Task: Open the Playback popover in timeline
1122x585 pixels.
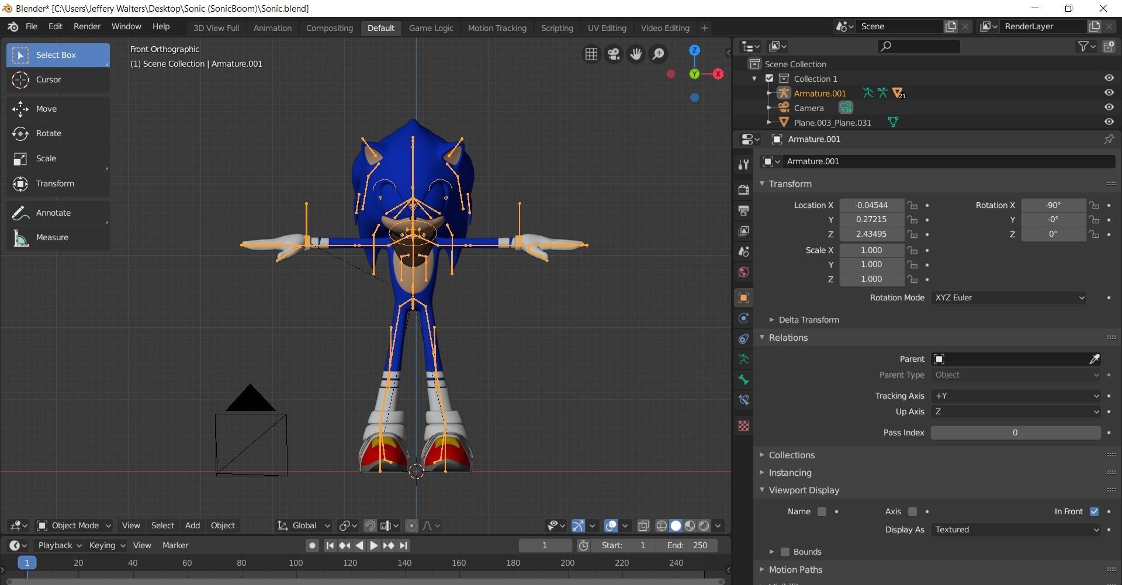Action: click(x=59, y=545)
